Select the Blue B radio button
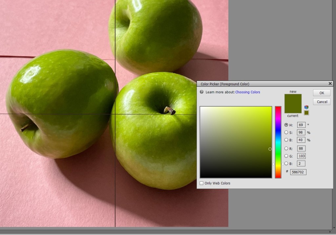 [286, 164]
